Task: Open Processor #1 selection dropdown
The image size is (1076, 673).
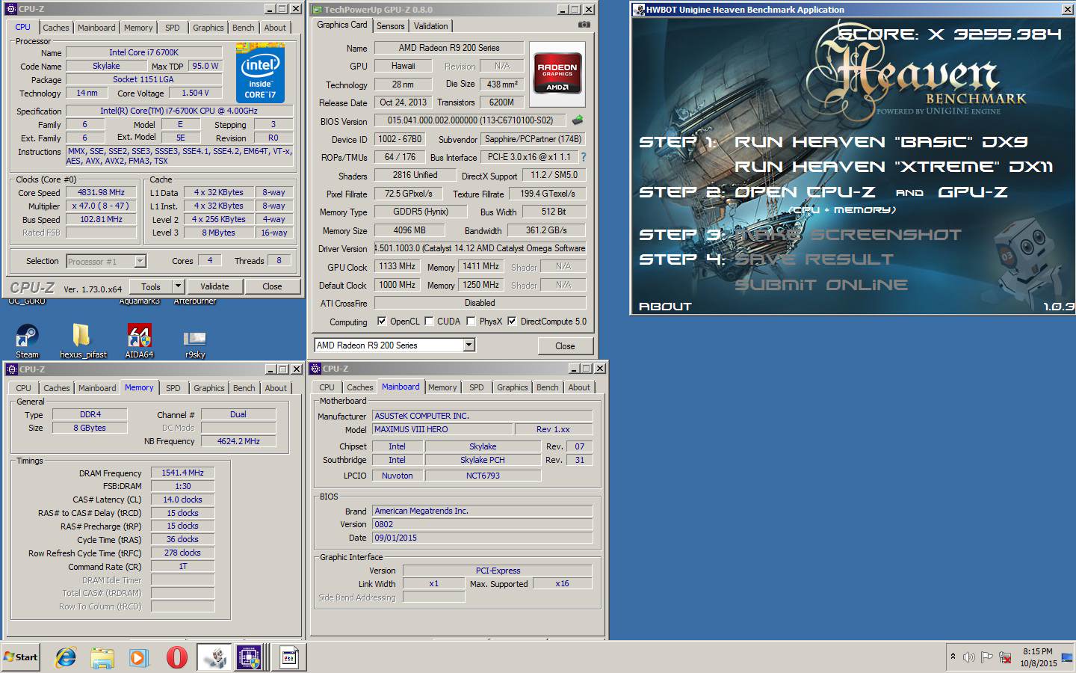Action: [140, 261]
